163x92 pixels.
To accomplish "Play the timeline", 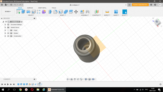I will pos(8,84).
